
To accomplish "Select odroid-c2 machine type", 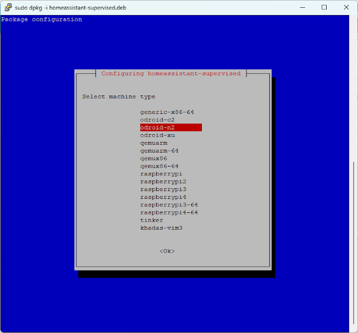I will point(157,120).
